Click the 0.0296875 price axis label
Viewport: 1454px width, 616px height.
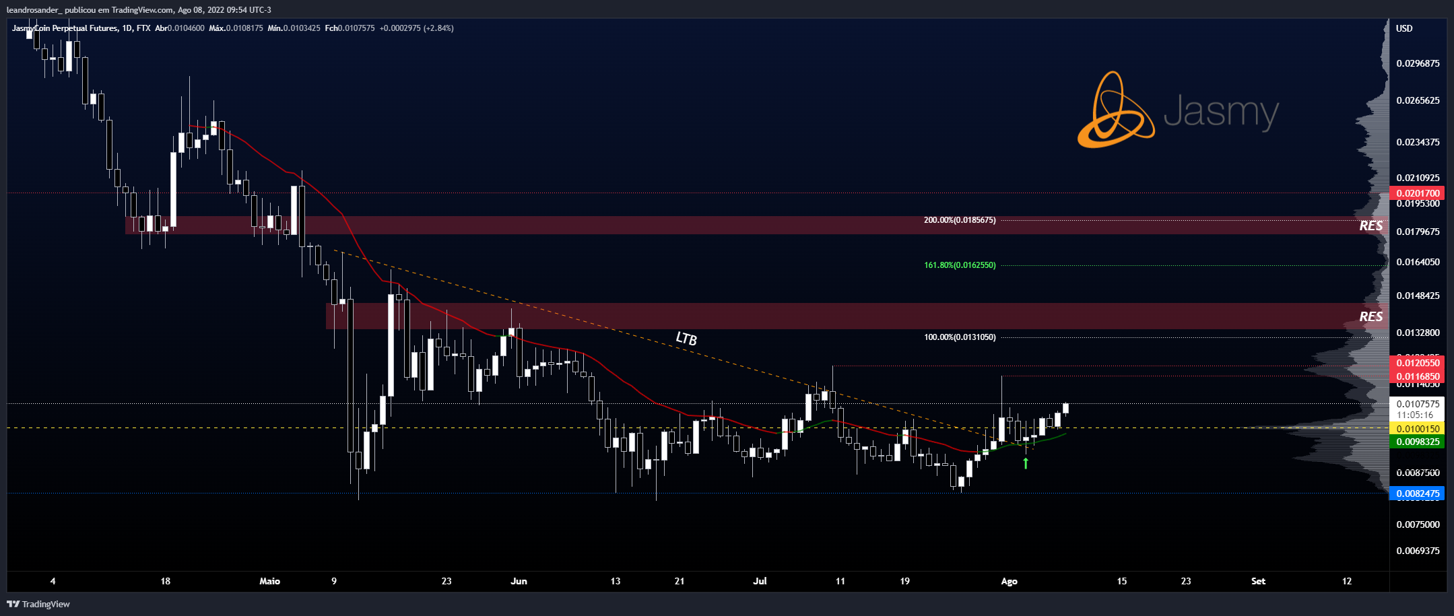tap(1418, 63)
